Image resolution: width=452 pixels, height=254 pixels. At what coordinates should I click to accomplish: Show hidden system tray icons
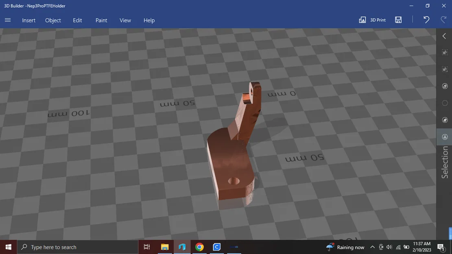pyautogui.click(x=372, y=247)
